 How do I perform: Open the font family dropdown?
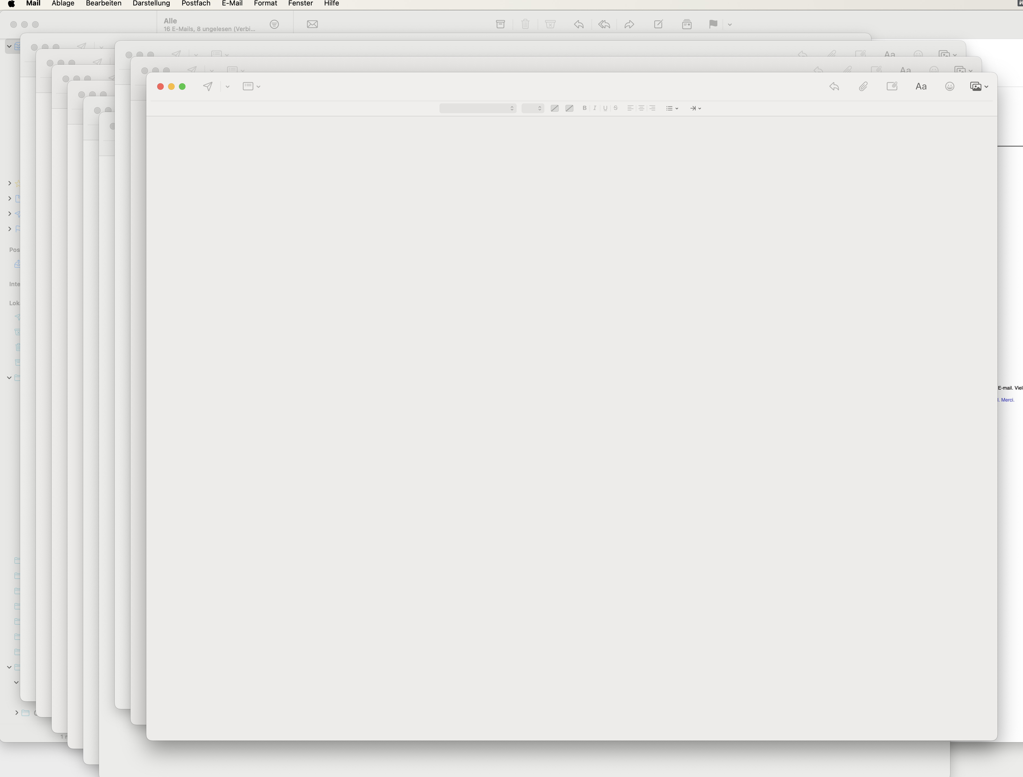(x=478, y=108)
